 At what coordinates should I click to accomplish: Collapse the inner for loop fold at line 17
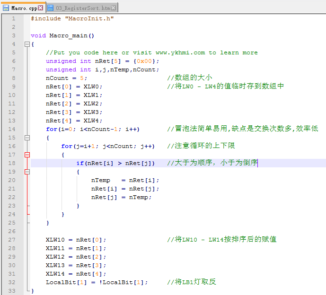click(x=27, y=155)
